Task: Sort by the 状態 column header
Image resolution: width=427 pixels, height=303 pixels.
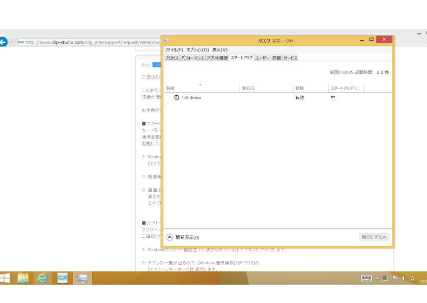Action: (311, 88)
